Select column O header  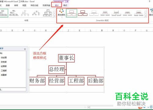(124, 30)
